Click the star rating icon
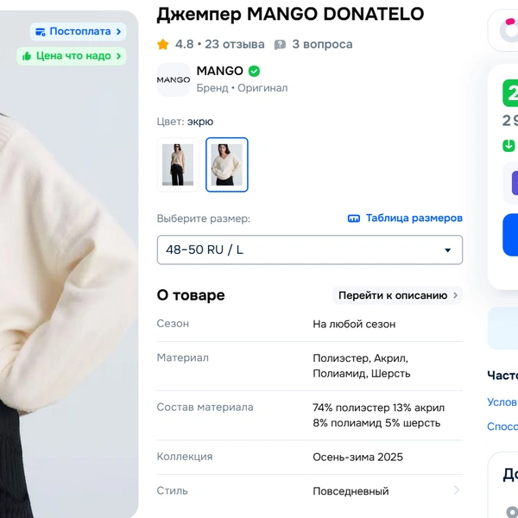The height and width of the screenshot is (518, 518). pos(163,44)
